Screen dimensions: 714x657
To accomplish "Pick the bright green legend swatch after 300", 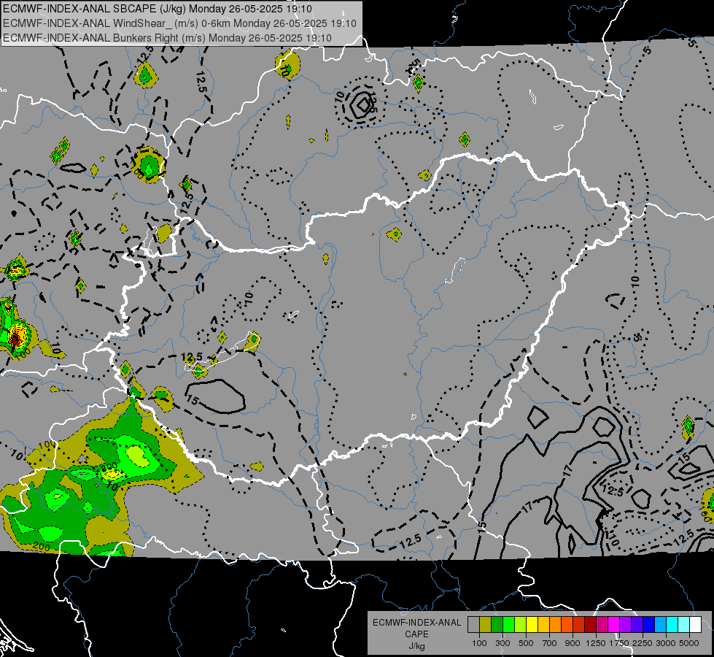I will (x=508, y=625).
